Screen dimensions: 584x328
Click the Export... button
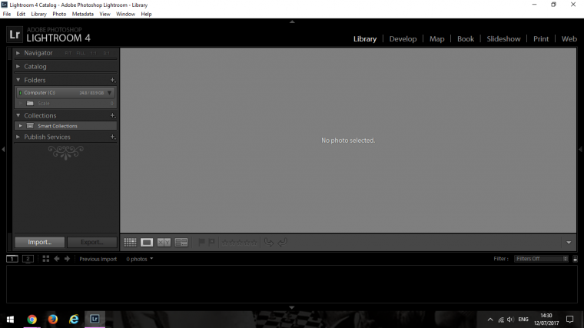coord(91,242)
